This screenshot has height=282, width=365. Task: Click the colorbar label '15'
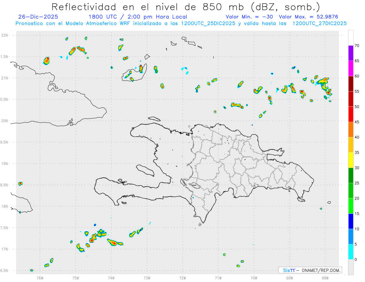357,214
